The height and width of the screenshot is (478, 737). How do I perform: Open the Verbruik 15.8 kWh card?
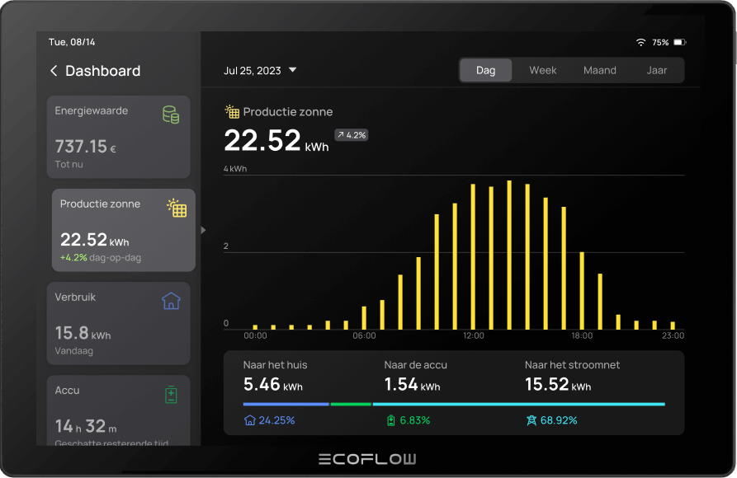118,323
